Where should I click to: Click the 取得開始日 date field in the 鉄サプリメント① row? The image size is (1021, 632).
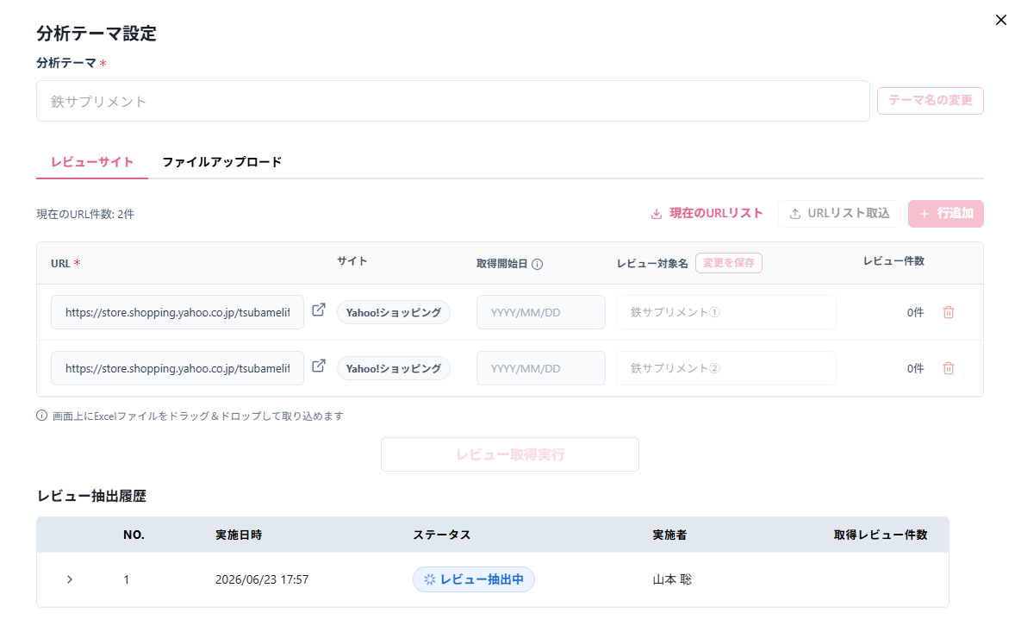point(540,312)
